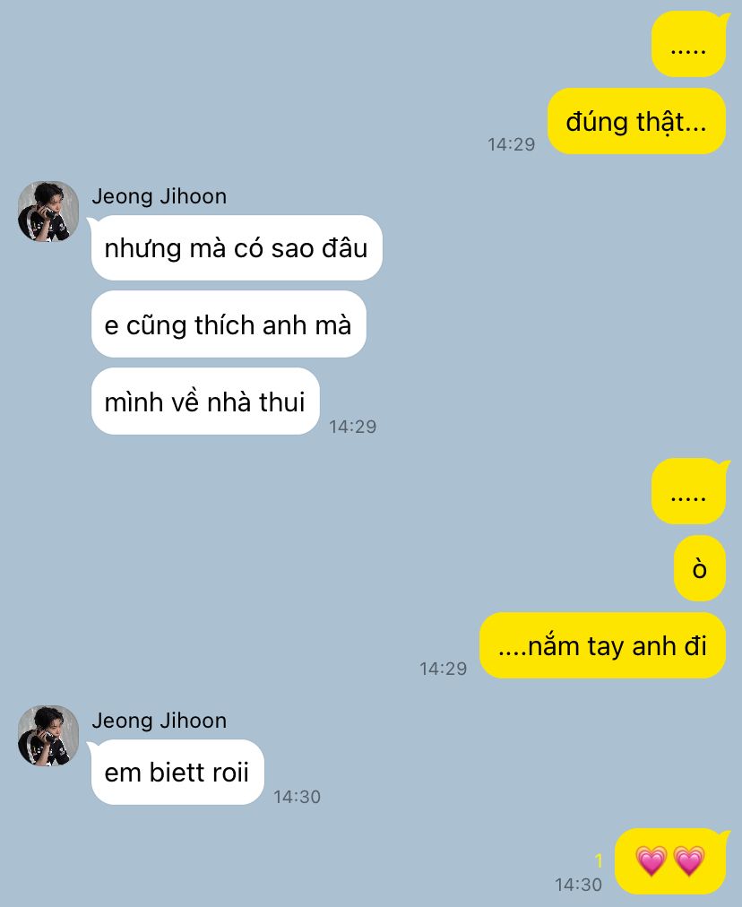This screenshot has width=742, height=907.
Task: Click the 14:29 timestamp beside 'đúng thật...'
Action: (x=512, y=144)
